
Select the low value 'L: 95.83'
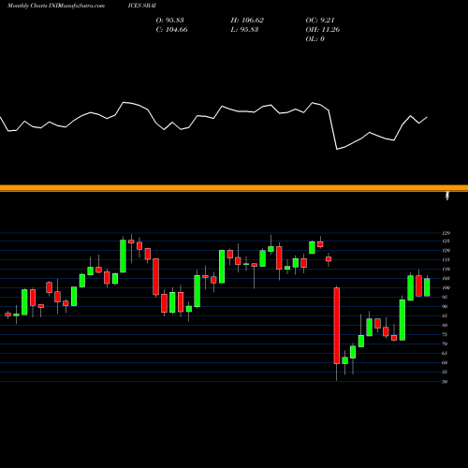[244, 29]
